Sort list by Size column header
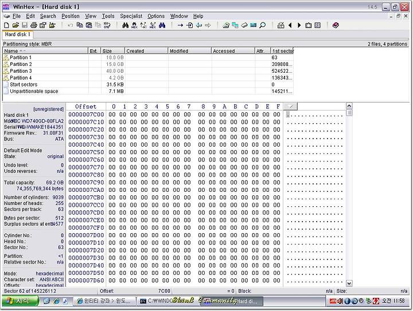The height and width of the screenshot is (311, 413). pos(113,51)
